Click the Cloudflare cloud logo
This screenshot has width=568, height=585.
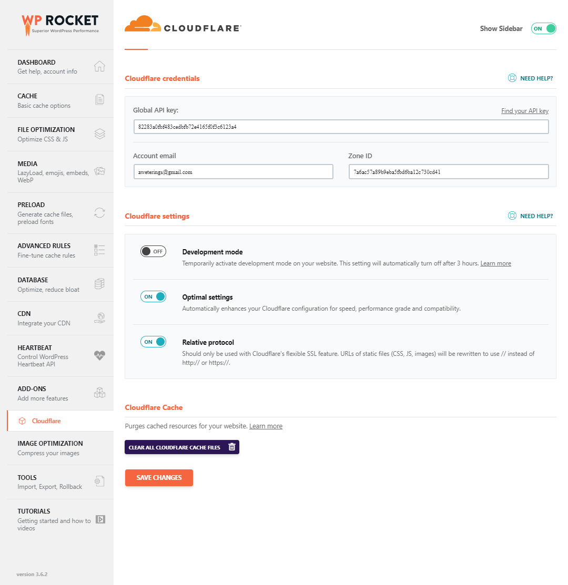[183, 24]
